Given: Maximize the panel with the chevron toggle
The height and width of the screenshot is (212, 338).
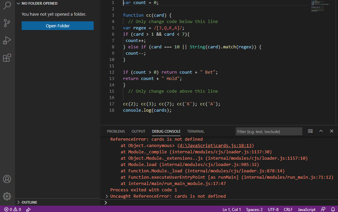Looking at the screenshot, I should pyautogui.click(x=321, y=131).
